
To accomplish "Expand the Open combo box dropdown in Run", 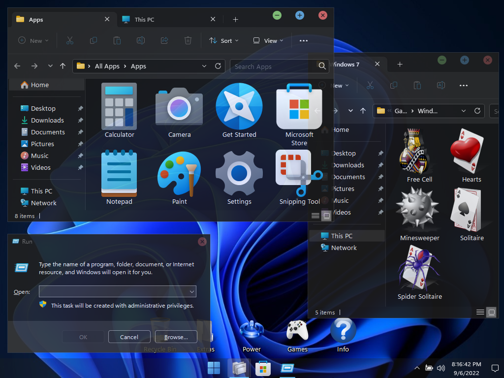I will coord(192,291).
